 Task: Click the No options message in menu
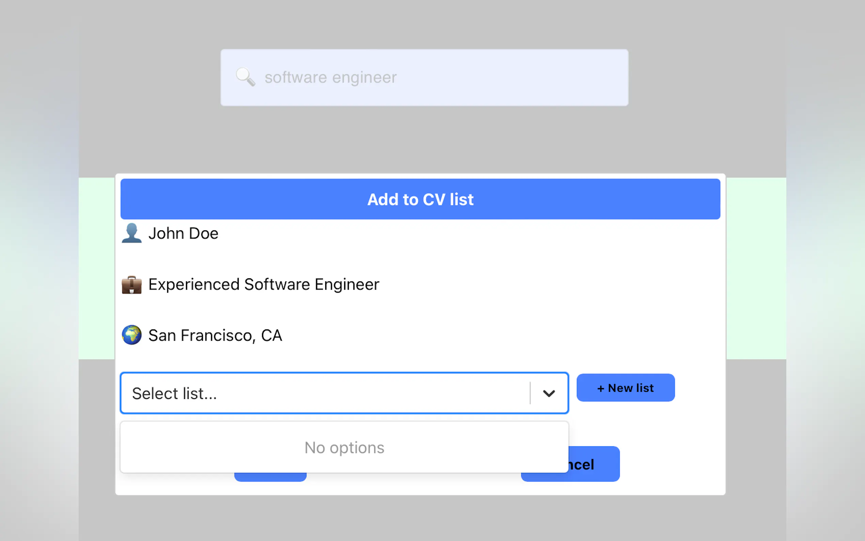pos(344,448)
